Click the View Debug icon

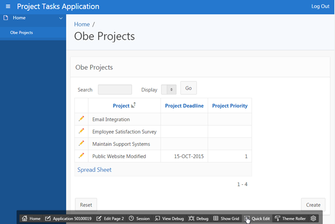[x=157, y=218]
